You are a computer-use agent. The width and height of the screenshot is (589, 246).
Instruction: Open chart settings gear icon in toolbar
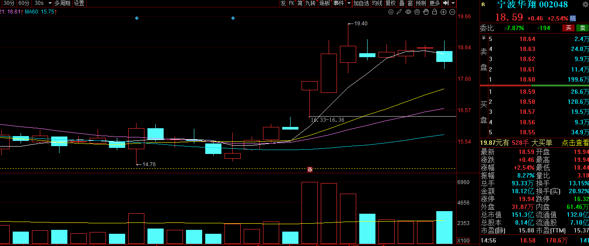pos(391,12)
